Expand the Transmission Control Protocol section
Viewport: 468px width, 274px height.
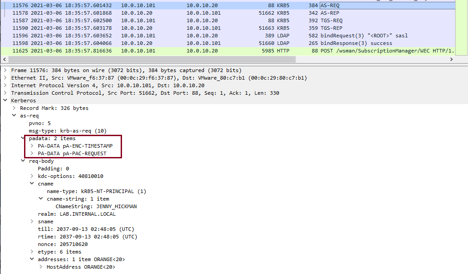coord(5,93)
